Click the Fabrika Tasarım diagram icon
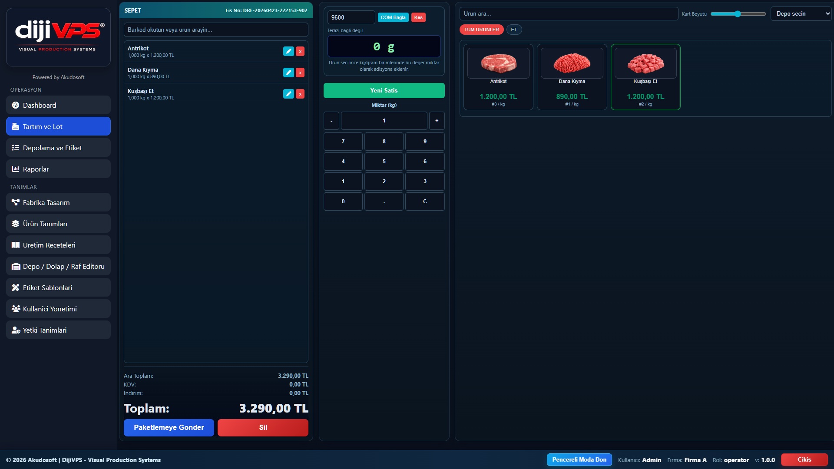Screen dimensions: 834x469 16,202
